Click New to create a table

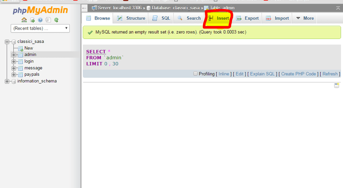(29, 48)
